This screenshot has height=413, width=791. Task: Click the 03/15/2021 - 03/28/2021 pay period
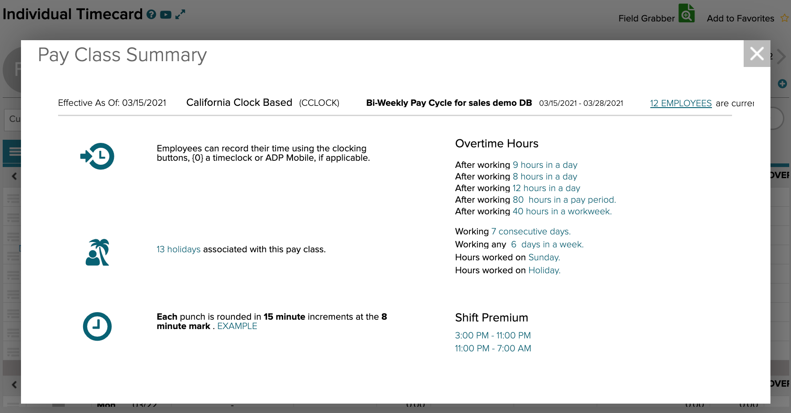tap(581, 103)
